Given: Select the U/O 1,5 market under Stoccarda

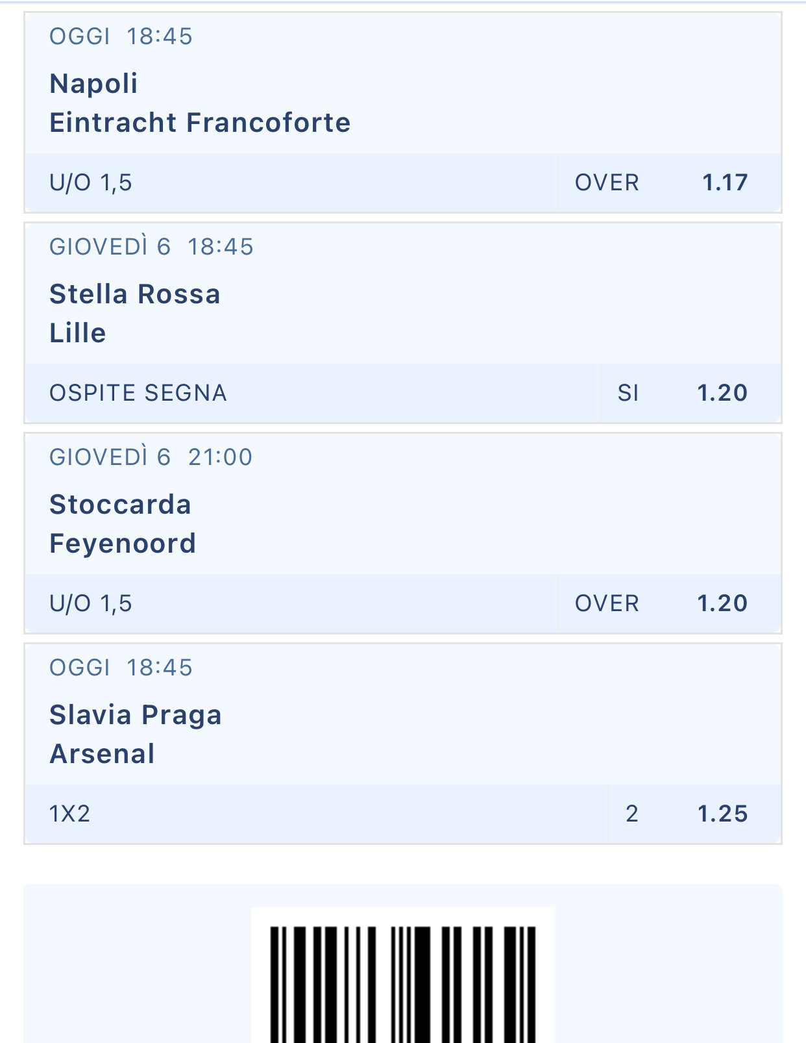Looking at the screenshot, I should [91, 603].
